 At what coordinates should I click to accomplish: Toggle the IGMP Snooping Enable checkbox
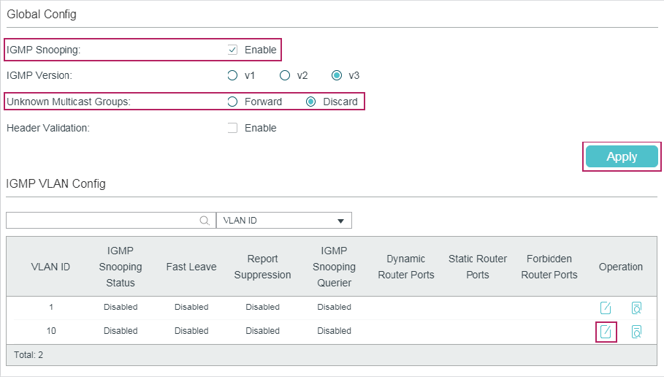coord(232,50)
